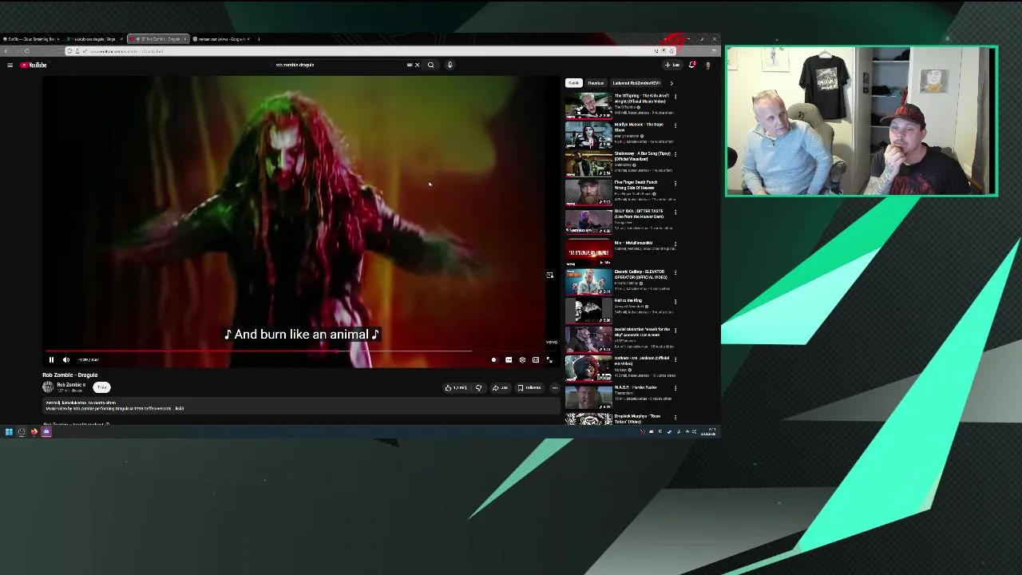The image size is (1022, 575).
Task: Open Firefox from the taskbar
Action: tap(34, 432)
